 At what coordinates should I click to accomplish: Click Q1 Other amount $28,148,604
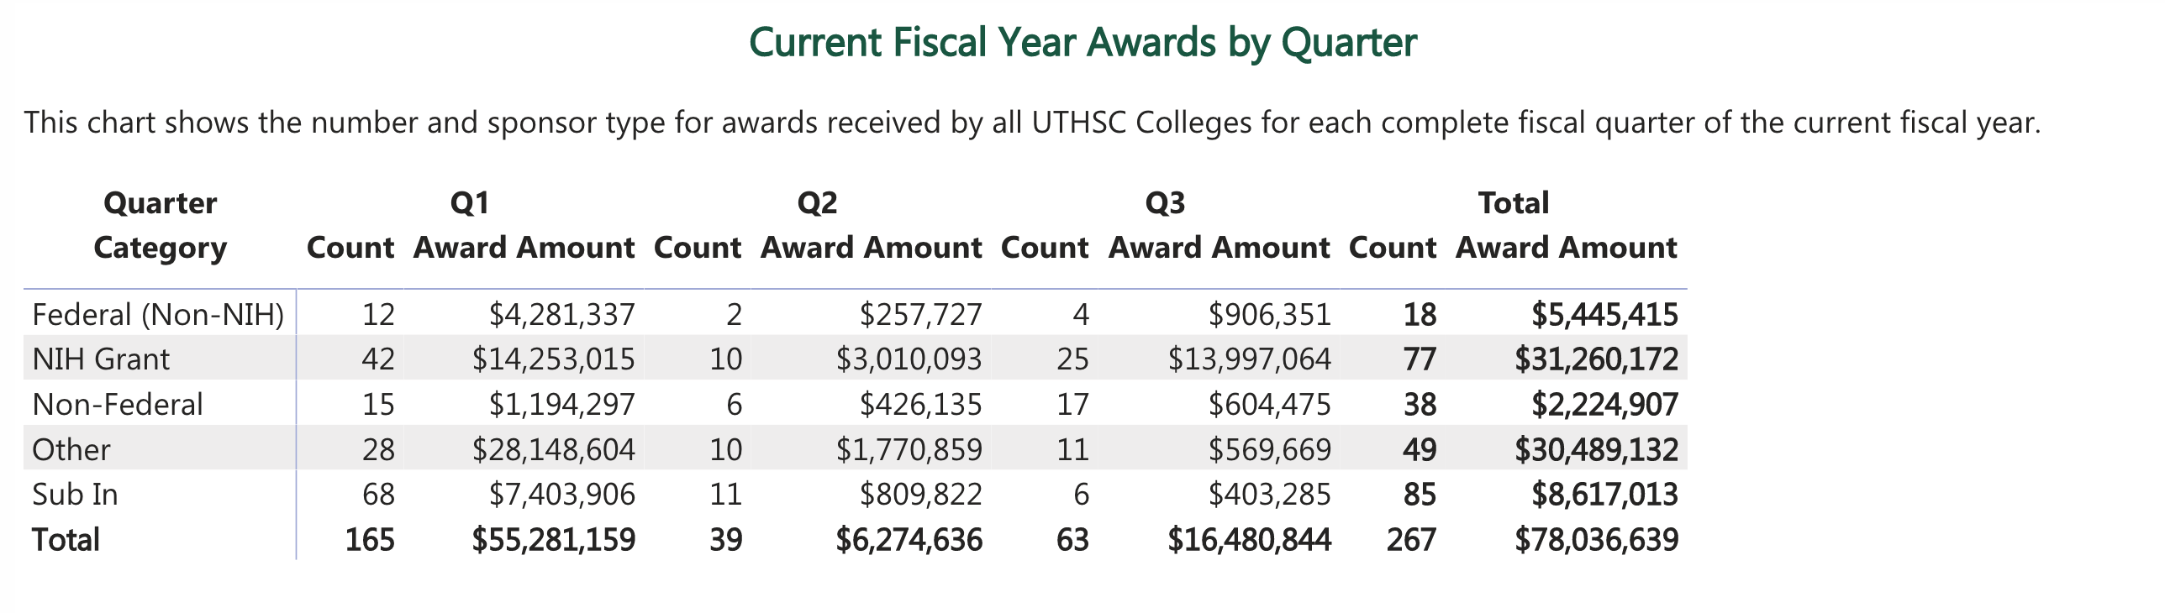(x=553, y=450)
